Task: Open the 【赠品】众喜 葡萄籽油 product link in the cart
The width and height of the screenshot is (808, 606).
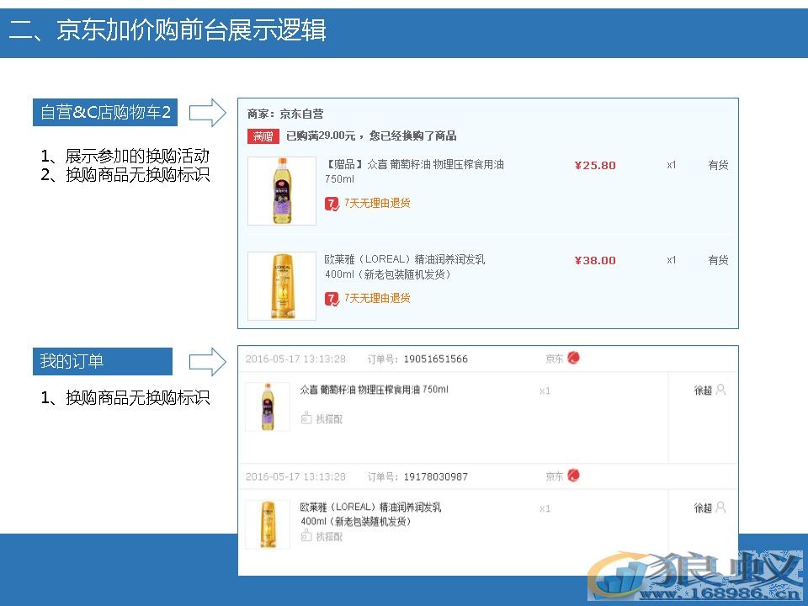Action: (x=414, y=172)
